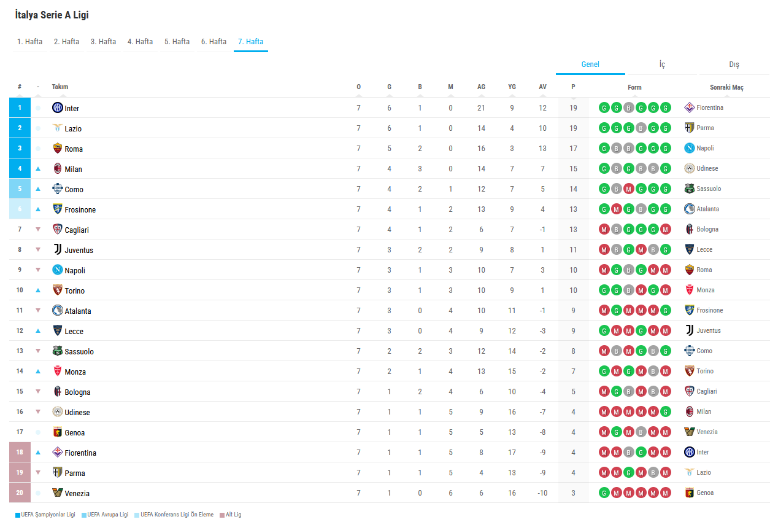Click Inter's AG value of 21
The width and height of the screenshot is (770, 522).
[x=481, y=108]
